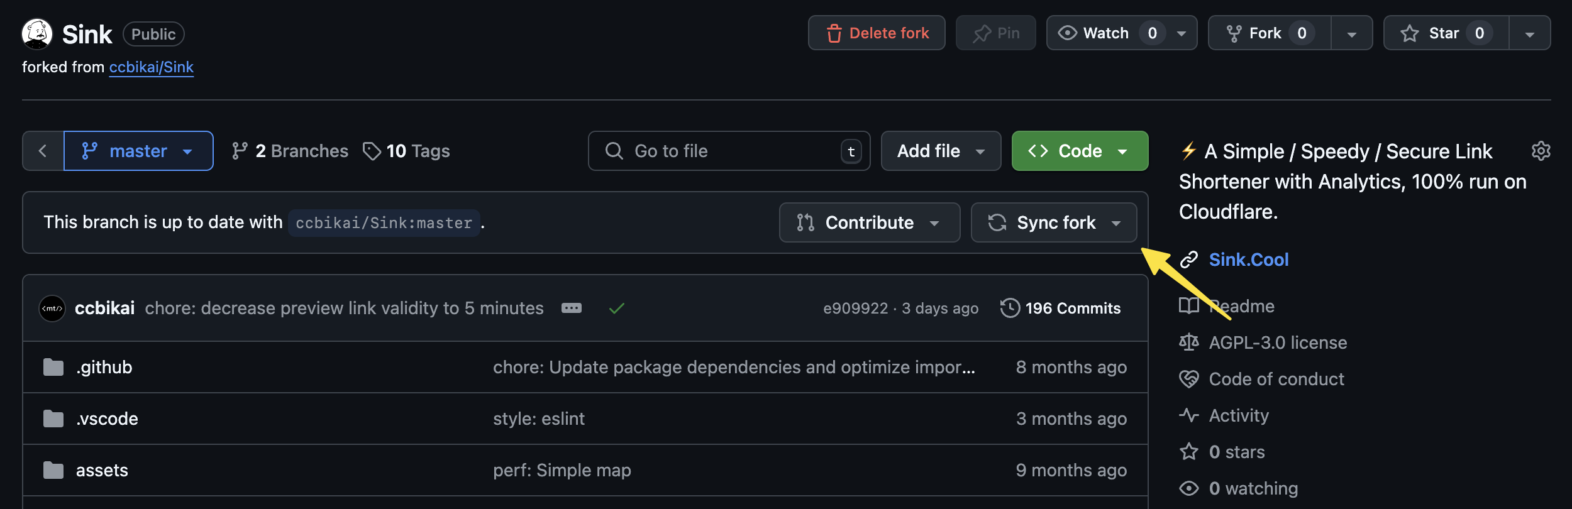
Task: Click the ccbikai commit author avatar
Action: [x=52, y=309]
